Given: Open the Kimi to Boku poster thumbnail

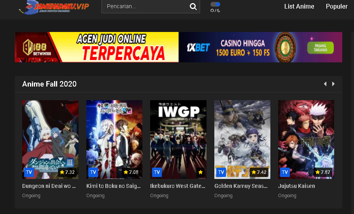Looking at the screenshot, I should [114, 140].
